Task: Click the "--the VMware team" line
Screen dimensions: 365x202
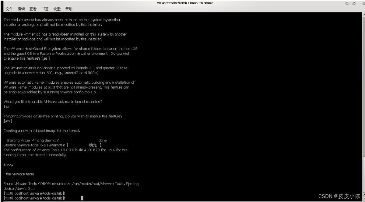Action: pyautogui.click(x=19, y=174)
